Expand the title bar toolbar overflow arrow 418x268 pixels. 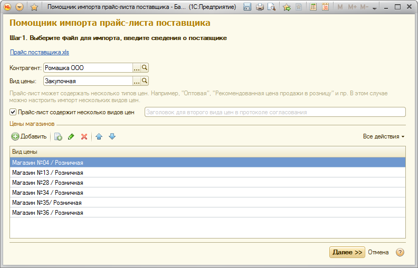click(375, 8)
